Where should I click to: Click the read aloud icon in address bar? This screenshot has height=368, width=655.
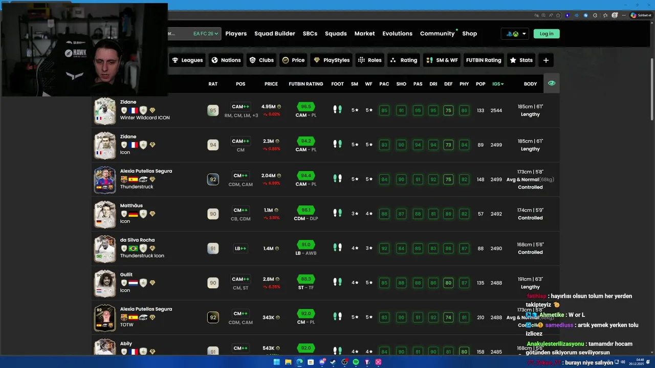(551, 15)
